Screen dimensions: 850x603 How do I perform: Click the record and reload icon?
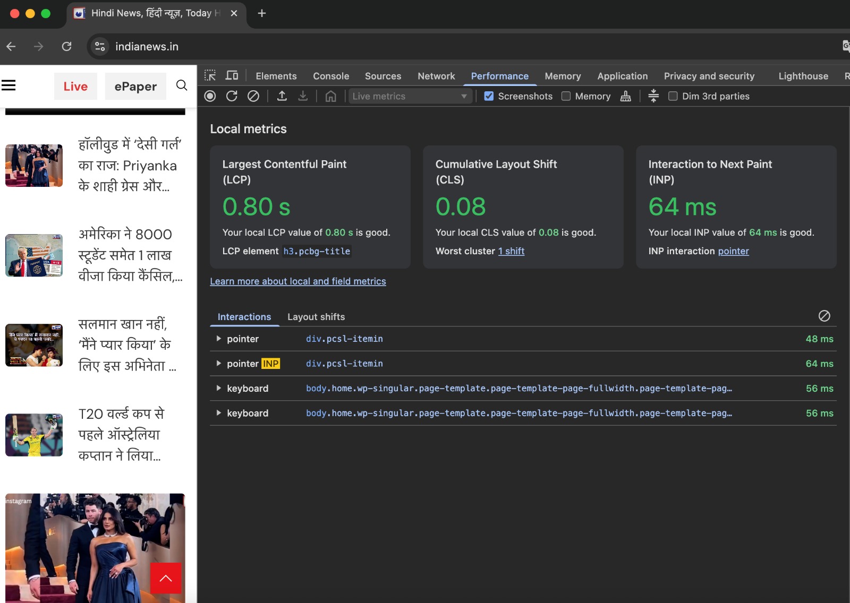point(232,96)
